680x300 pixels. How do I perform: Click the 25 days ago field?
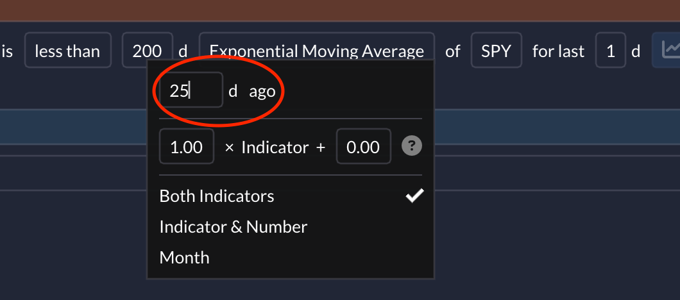191,90
